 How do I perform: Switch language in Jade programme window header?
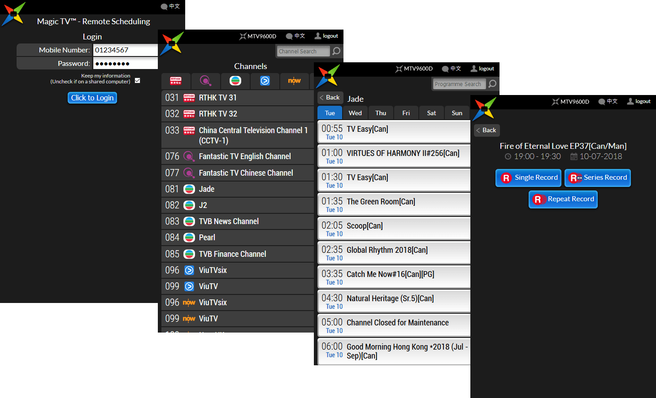point(452,69)
